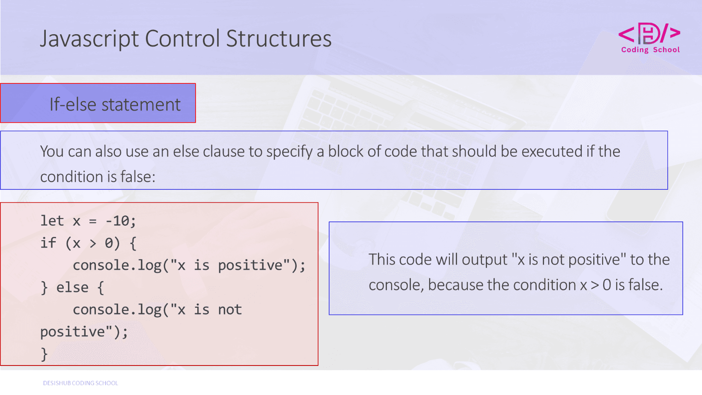Select the "If-else statement" heading box
This screenshot has width=702, height=395.
(98, 103)
